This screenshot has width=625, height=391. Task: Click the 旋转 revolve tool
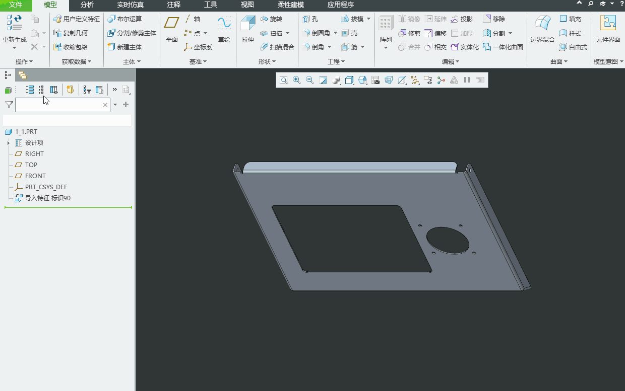click(x=271, y=19)
